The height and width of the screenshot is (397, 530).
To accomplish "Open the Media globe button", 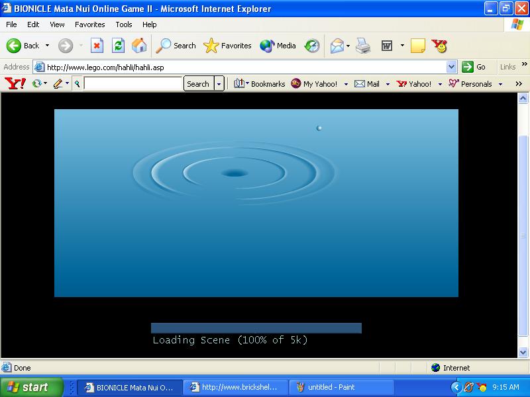I will 278,46.
